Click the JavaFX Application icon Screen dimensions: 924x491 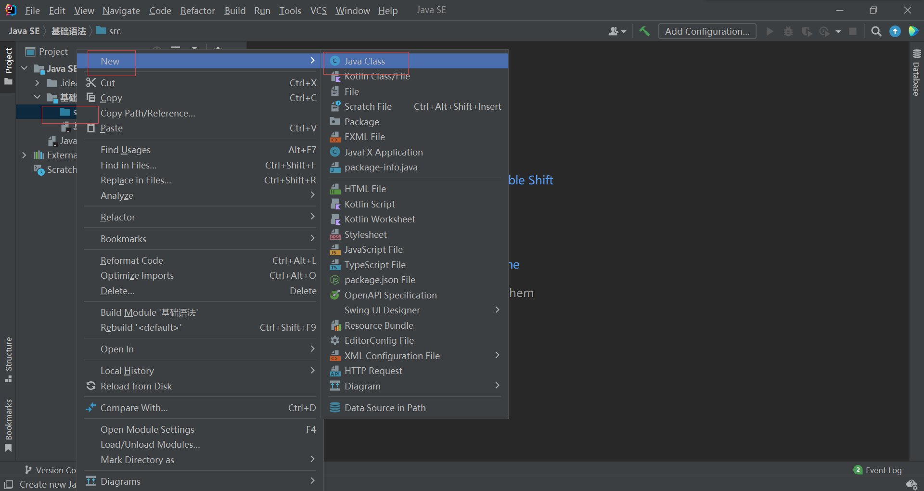335,152
